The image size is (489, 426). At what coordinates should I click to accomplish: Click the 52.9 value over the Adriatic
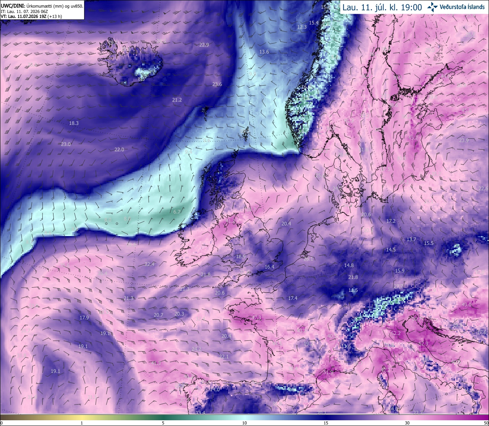point(423,344)
